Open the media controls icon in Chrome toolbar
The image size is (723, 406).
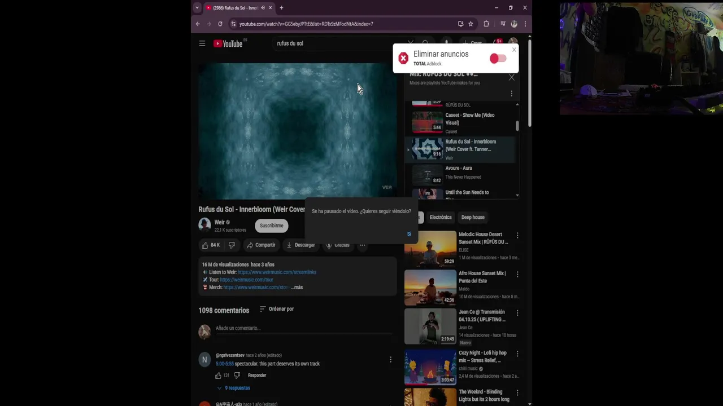(x=503, y=24)
